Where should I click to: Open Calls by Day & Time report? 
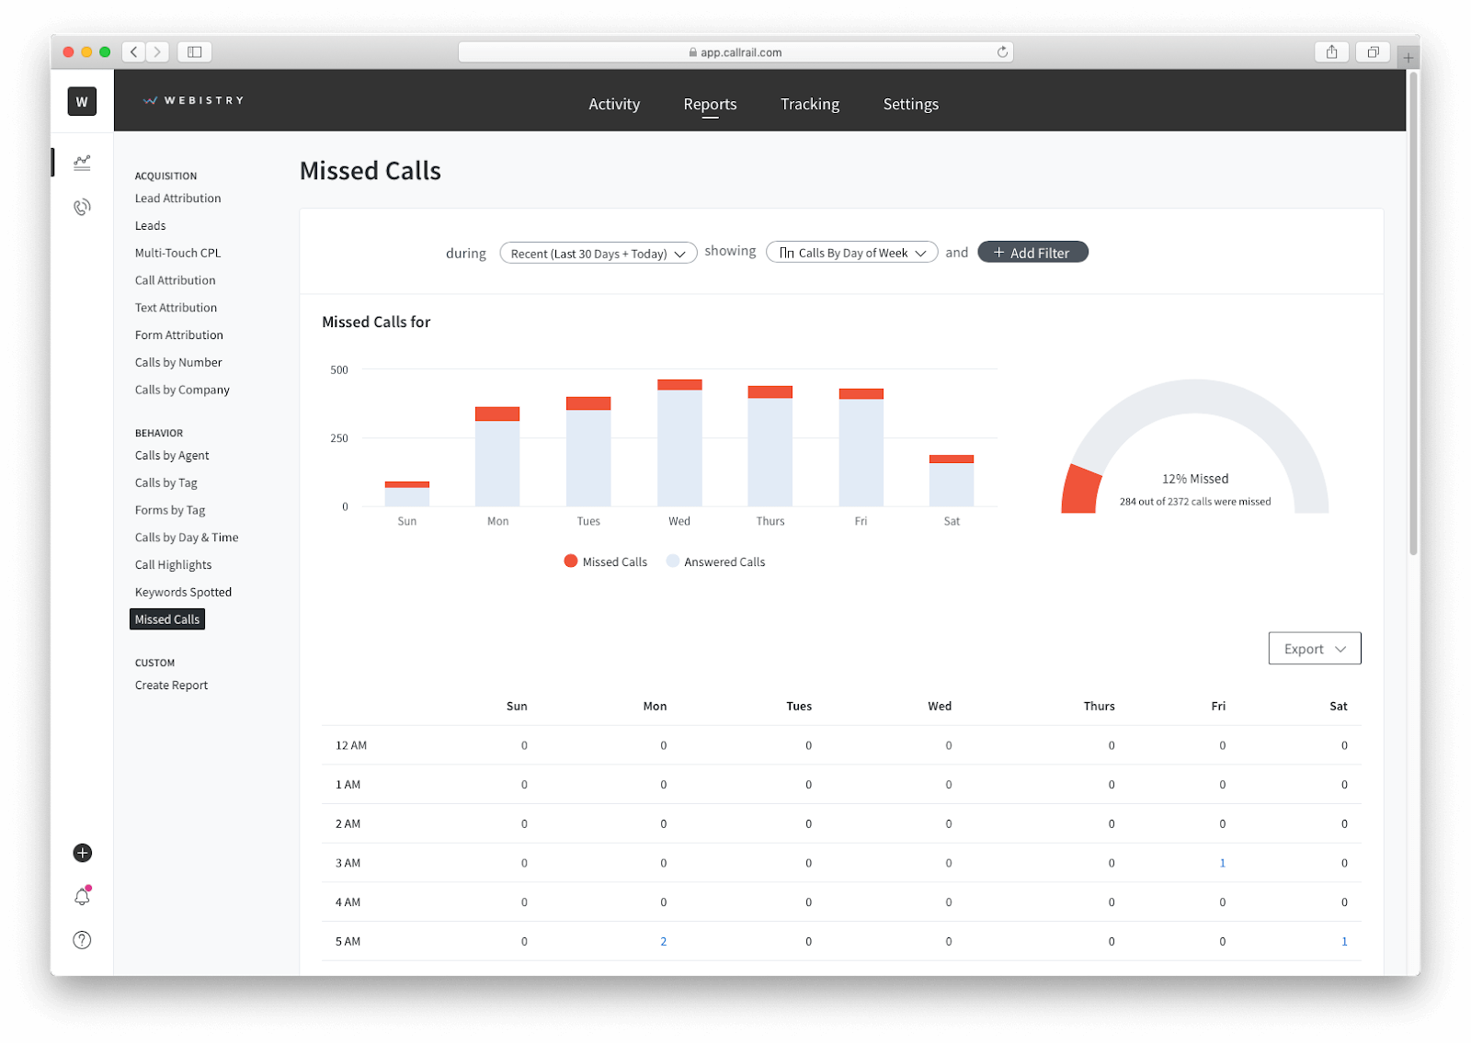tap(187, 538)
